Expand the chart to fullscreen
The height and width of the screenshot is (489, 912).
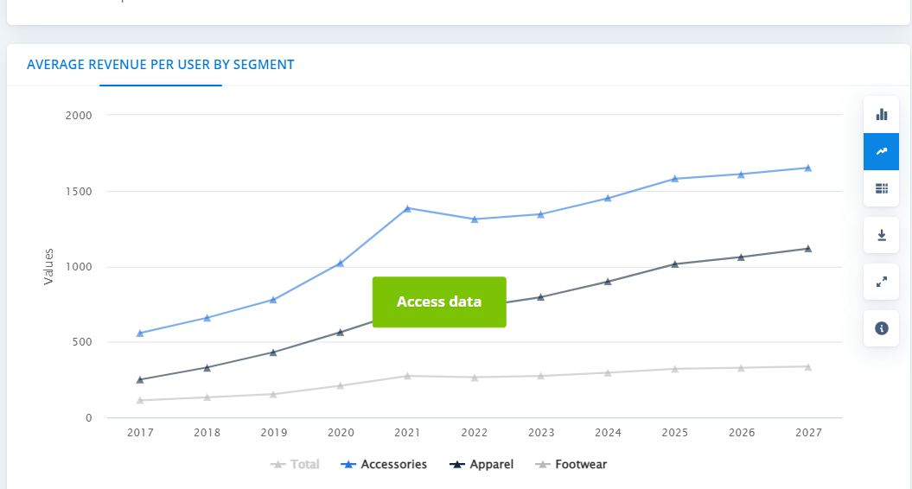tap(881, 282)
